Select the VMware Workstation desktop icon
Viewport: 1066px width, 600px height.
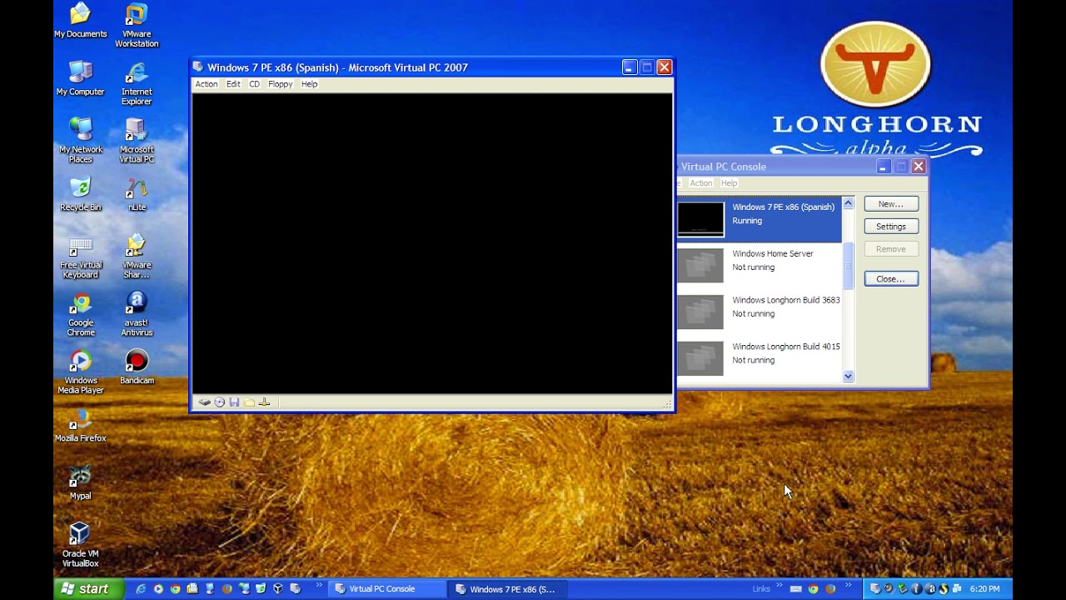137,26
